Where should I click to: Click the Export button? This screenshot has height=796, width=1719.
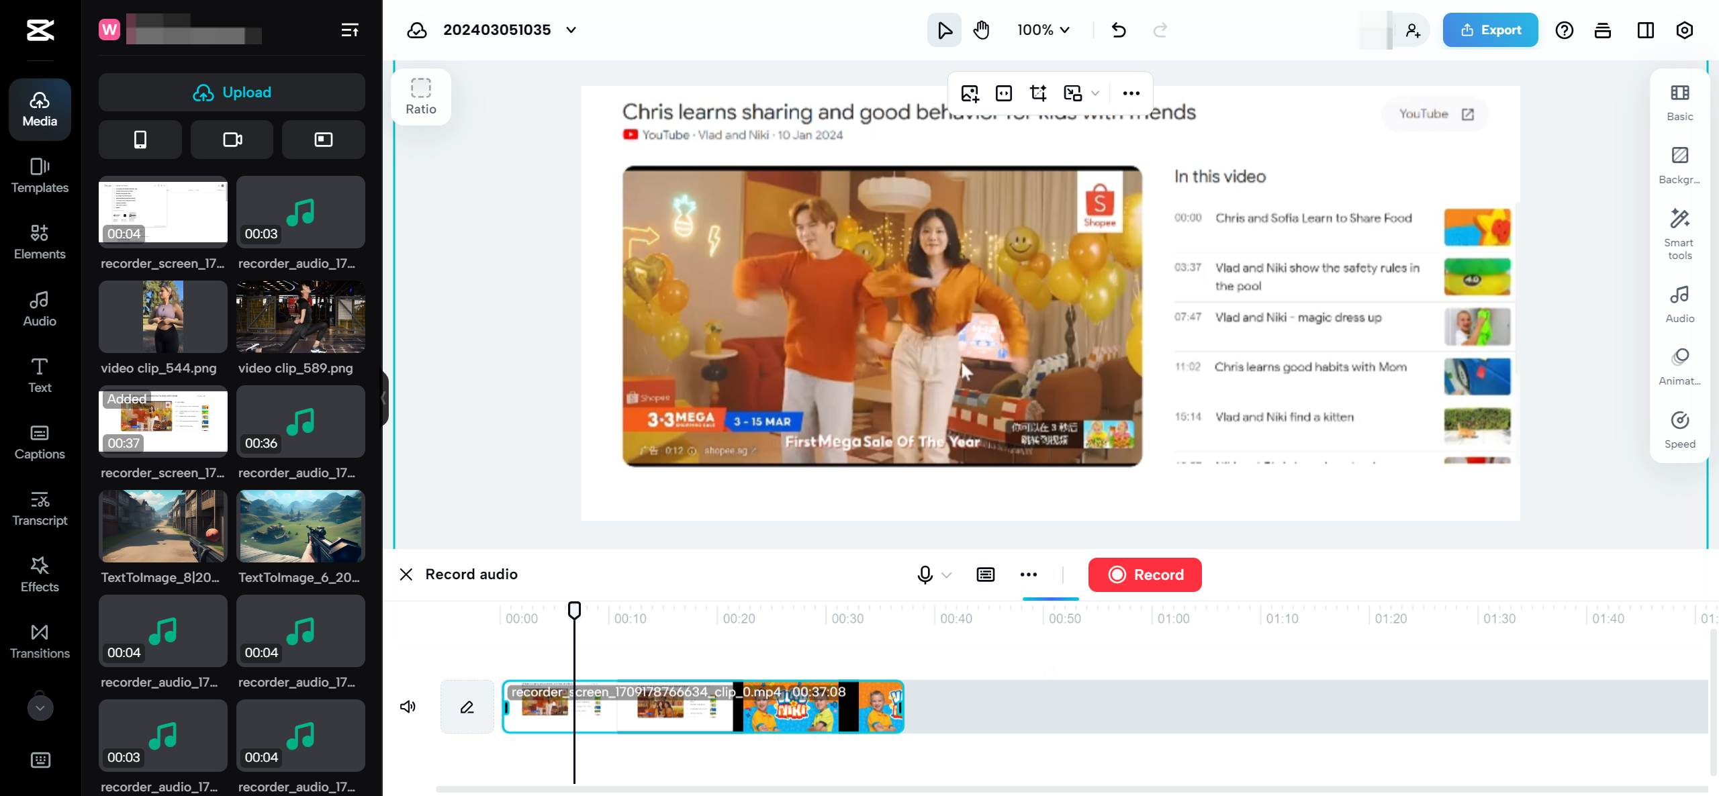click(1489, 30)
